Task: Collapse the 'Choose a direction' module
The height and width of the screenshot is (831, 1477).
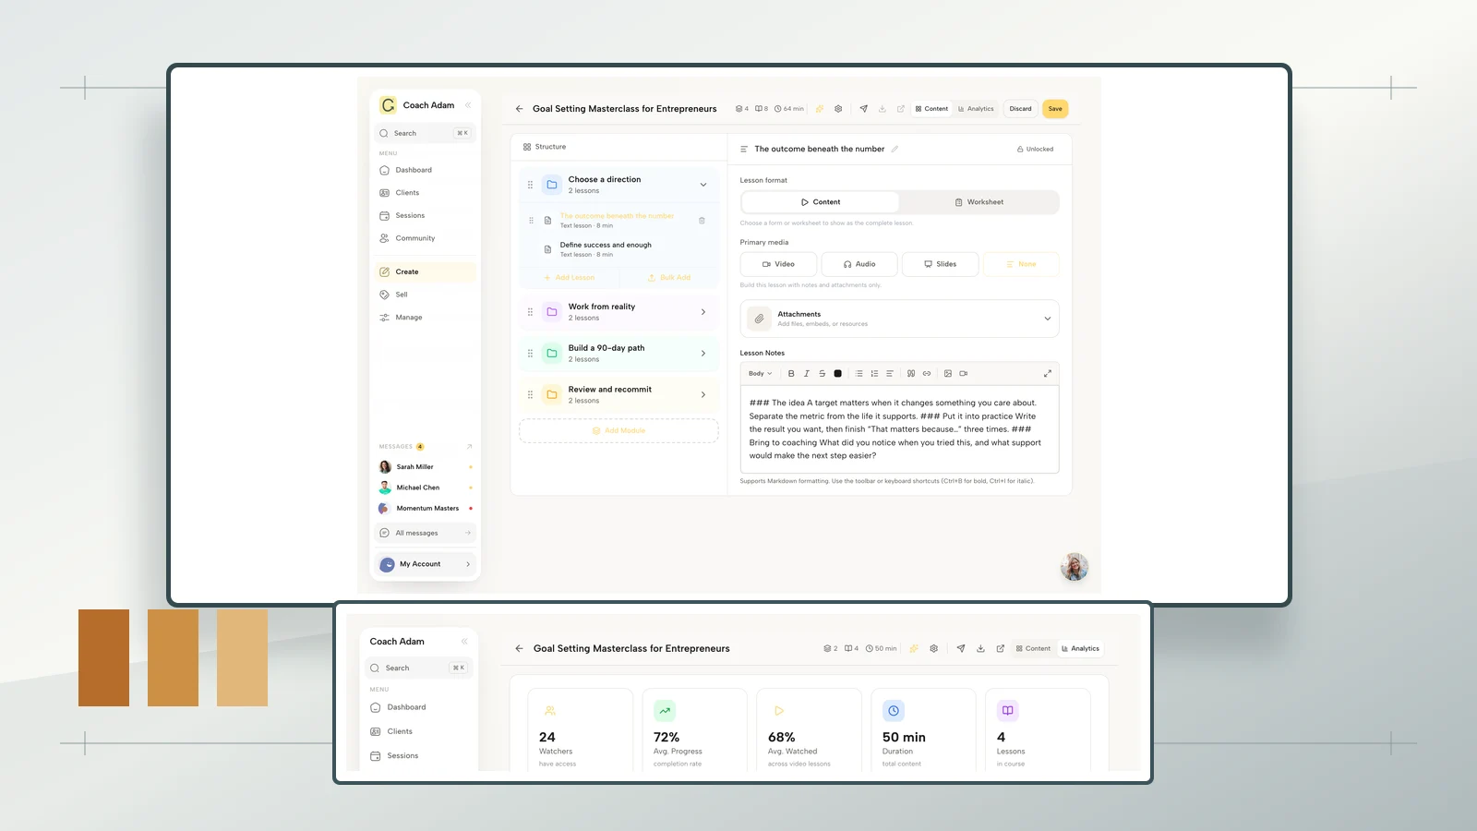Action: coord(703,185)
